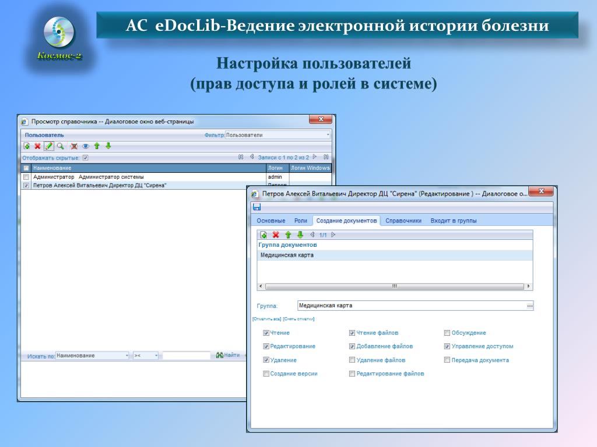The height and width of the screenshot is (447, 597).
Task: Click next page arrow beside 1/1
Action: [x=333, y=235]
